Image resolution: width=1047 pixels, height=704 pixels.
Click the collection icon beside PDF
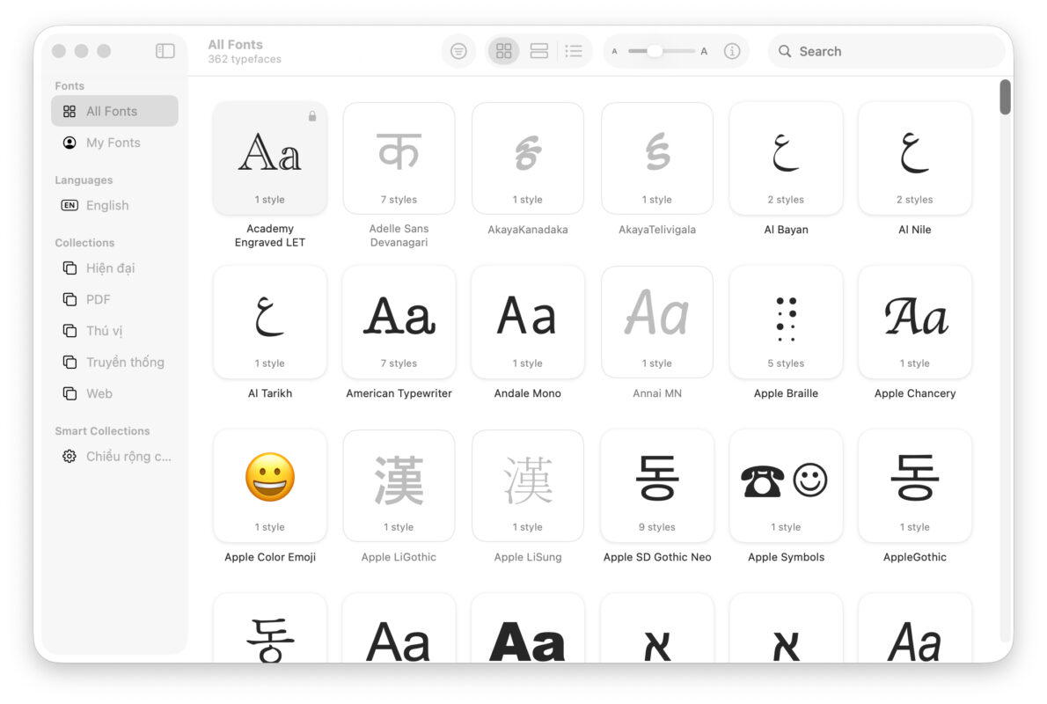pyautogui.click(x=70, y=299)
